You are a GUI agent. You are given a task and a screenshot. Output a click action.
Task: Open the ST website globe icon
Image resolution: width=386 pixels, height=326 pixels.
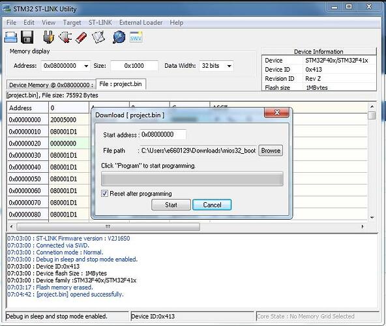[119, 37]
